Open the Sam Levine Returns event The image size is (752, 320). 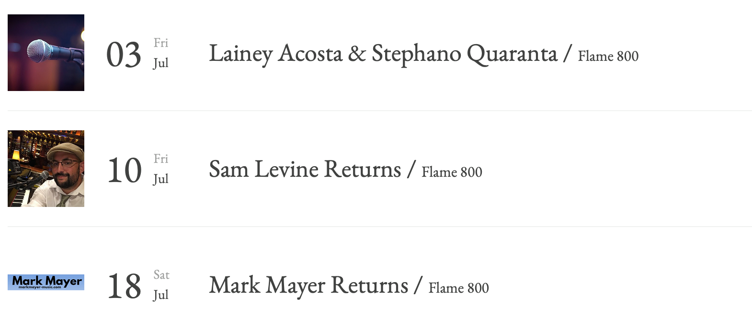click(305, 169)
